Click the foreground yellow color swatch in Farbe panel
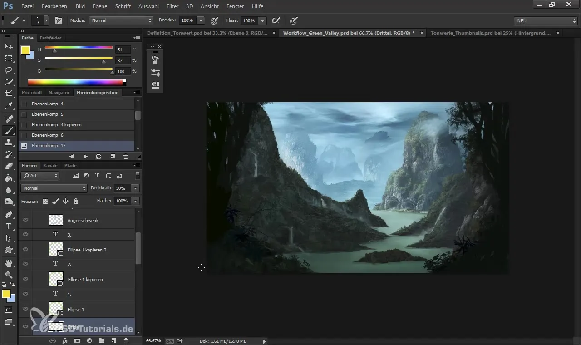The height and width of the screenshot is (345, 581). coord(25,50)
